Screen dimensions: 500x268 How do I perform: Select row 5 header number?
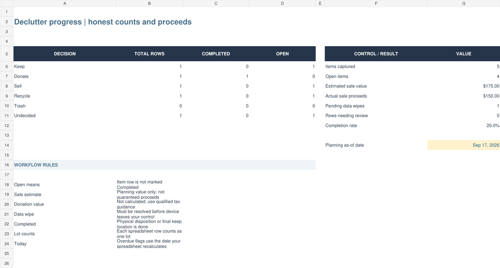(7, 54)
